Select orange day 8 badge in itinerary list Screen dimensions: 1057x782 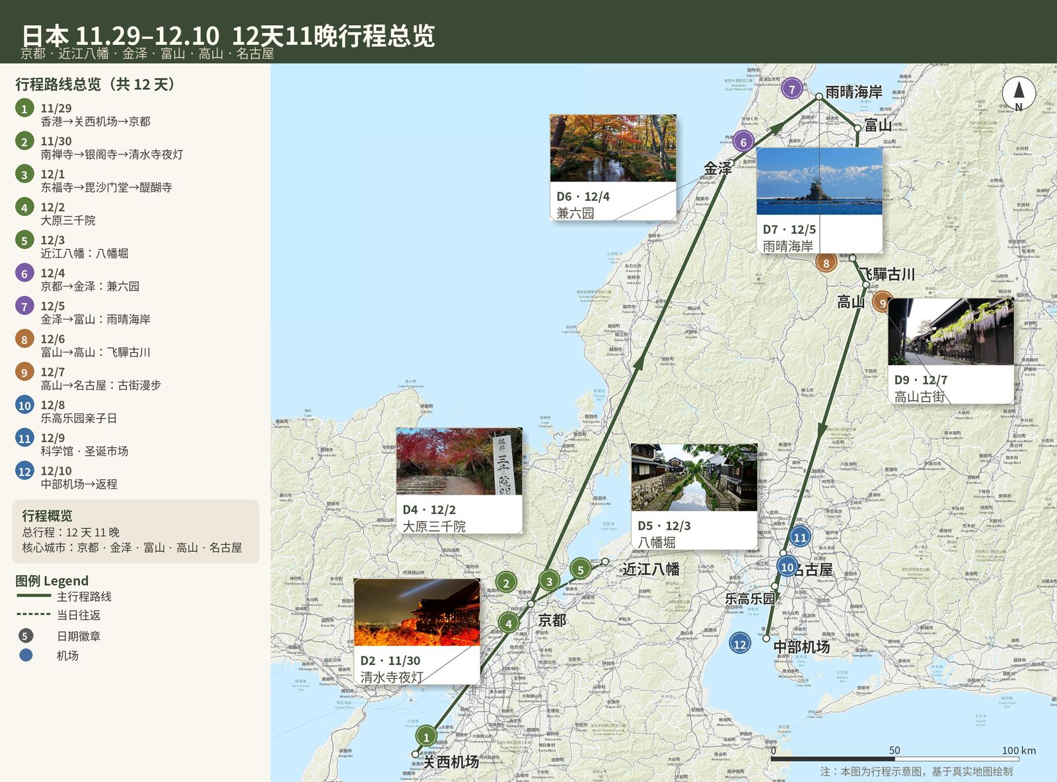tap(24, 339)
